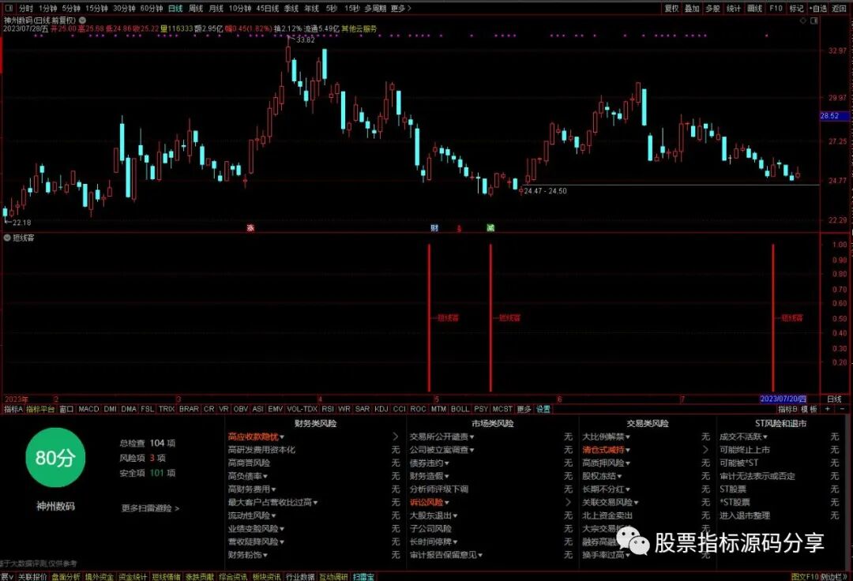Screen dimensions: 853x581
Task: Open the 关联报价 bottom tab
Action: 32,576
